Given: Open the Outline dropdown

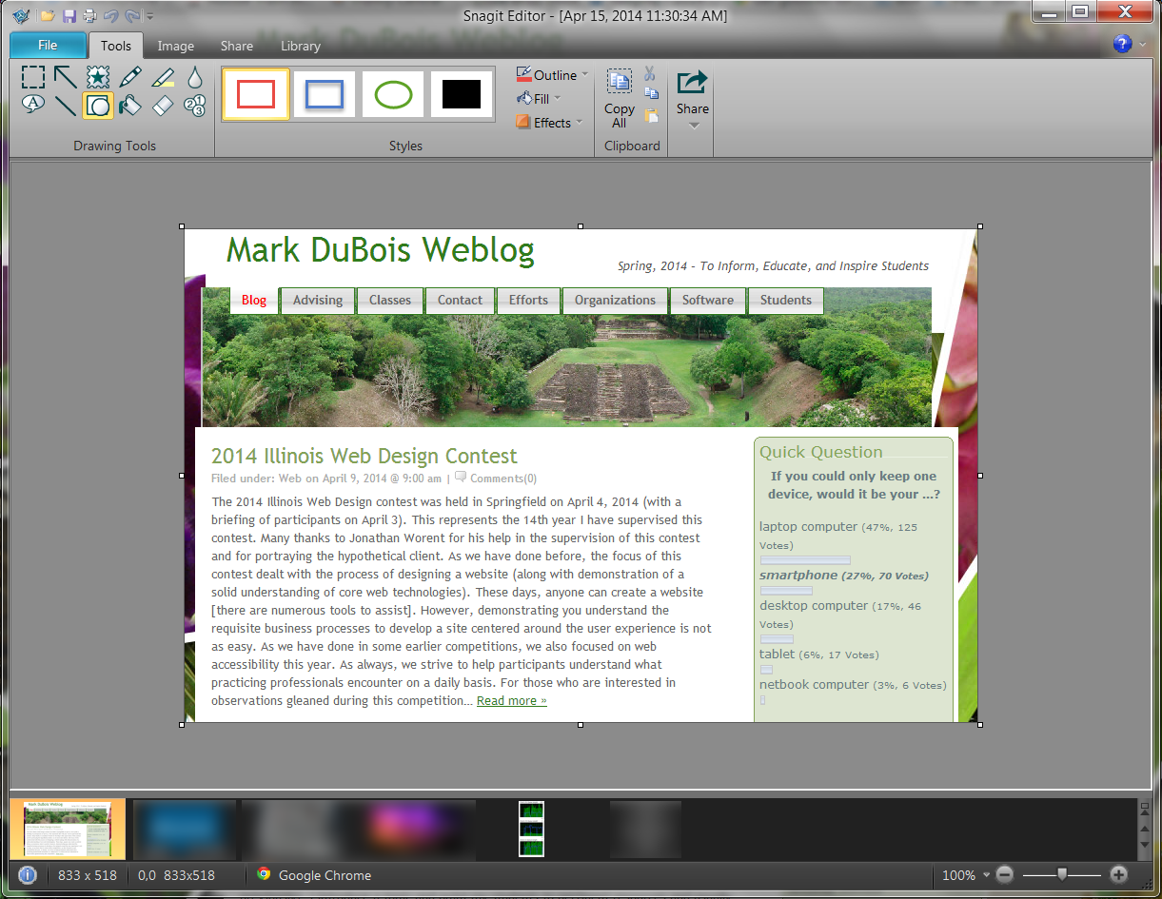Looking at the screenshot, I should [x=553, y=75].
